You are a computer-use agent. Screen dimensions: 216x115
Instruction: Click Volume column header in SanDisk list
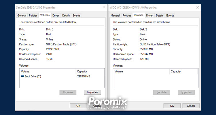pyautogui.click(x=47, y=71)
